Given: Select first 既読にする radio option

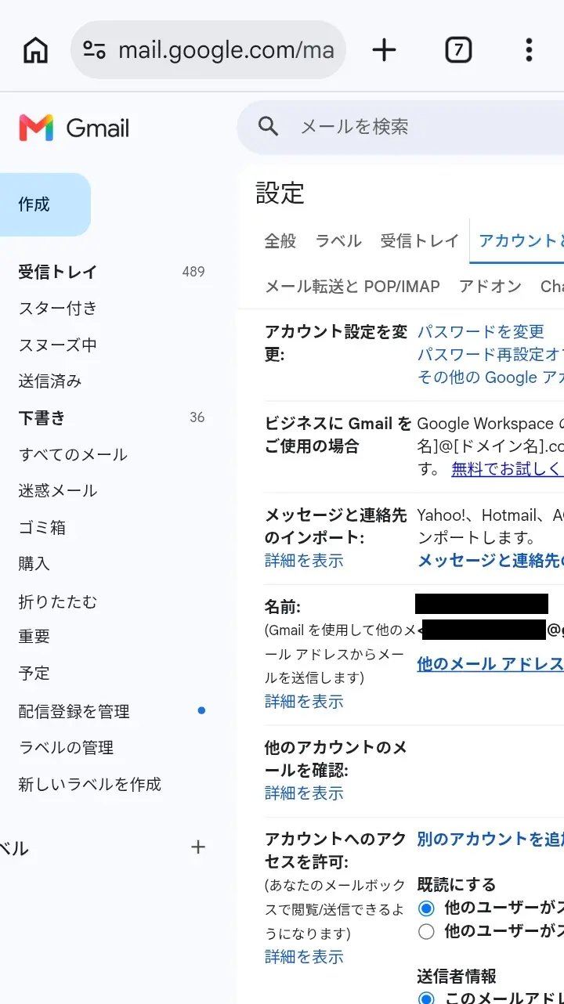Looking at the screenshot, I should (426, 908).
